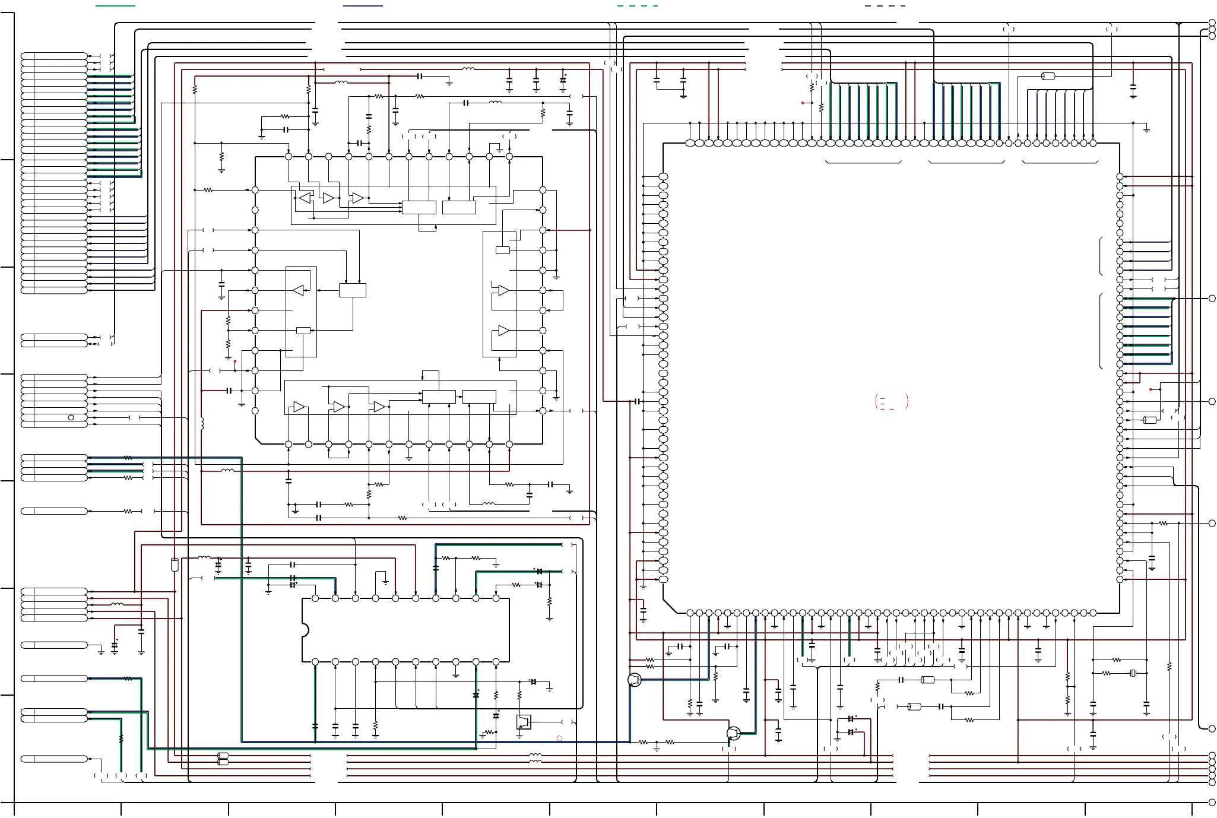Click the red dot above the large IC
The height and width of the screenshot is (818, 1217).
[x=803, y=103]
